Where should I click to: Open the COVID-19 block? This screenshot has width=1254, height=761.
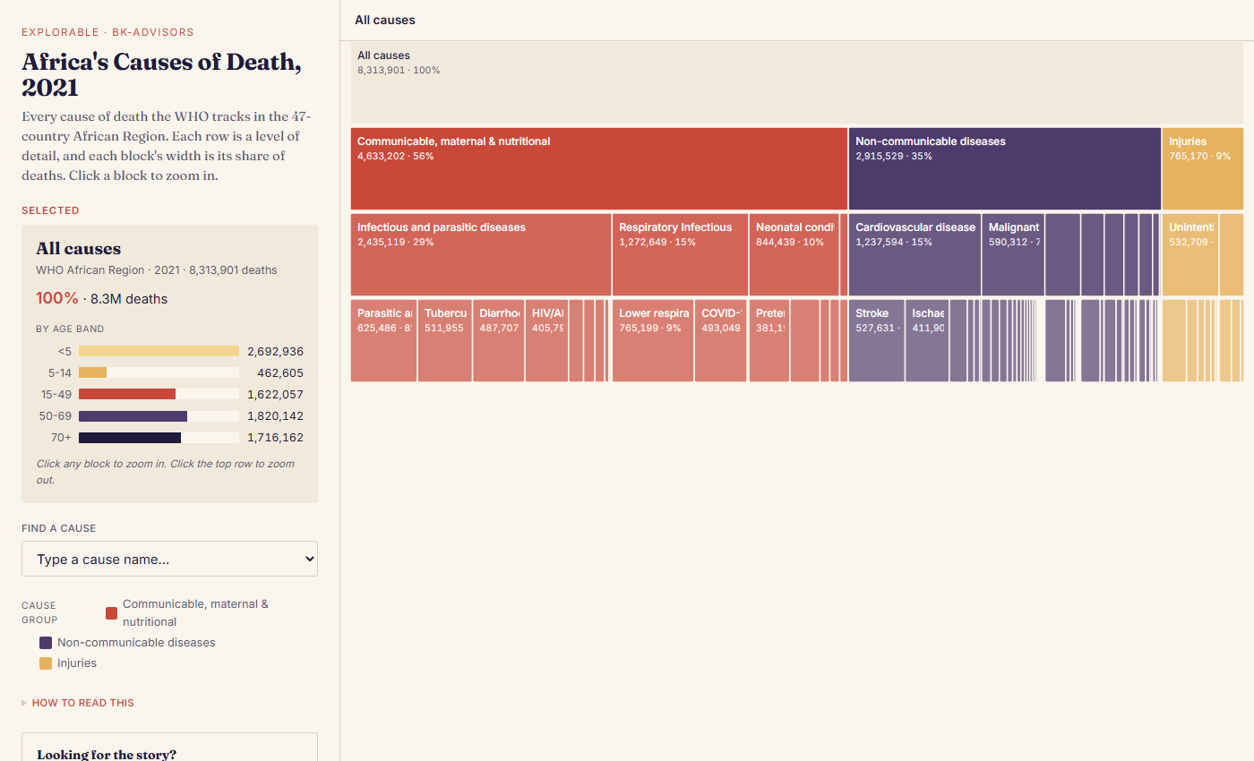[x=721, y=340]
